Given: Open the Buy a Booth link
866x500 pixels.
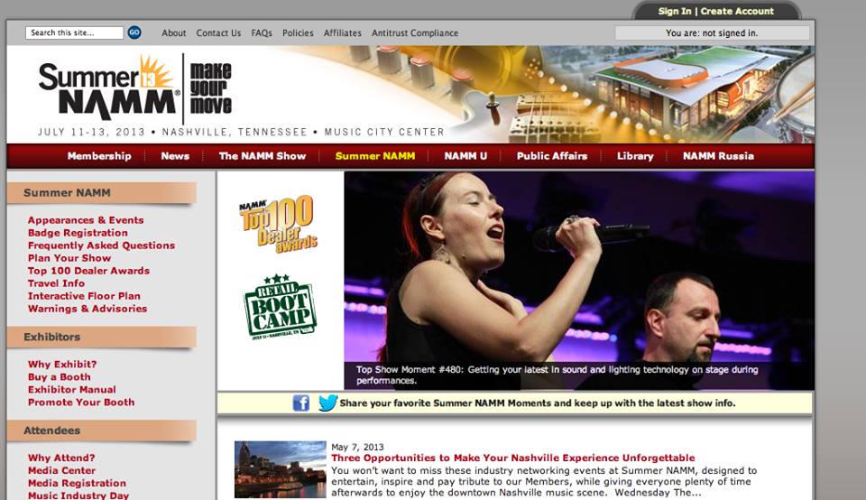Looking at the screenshot, I should [x=60, y=376].
